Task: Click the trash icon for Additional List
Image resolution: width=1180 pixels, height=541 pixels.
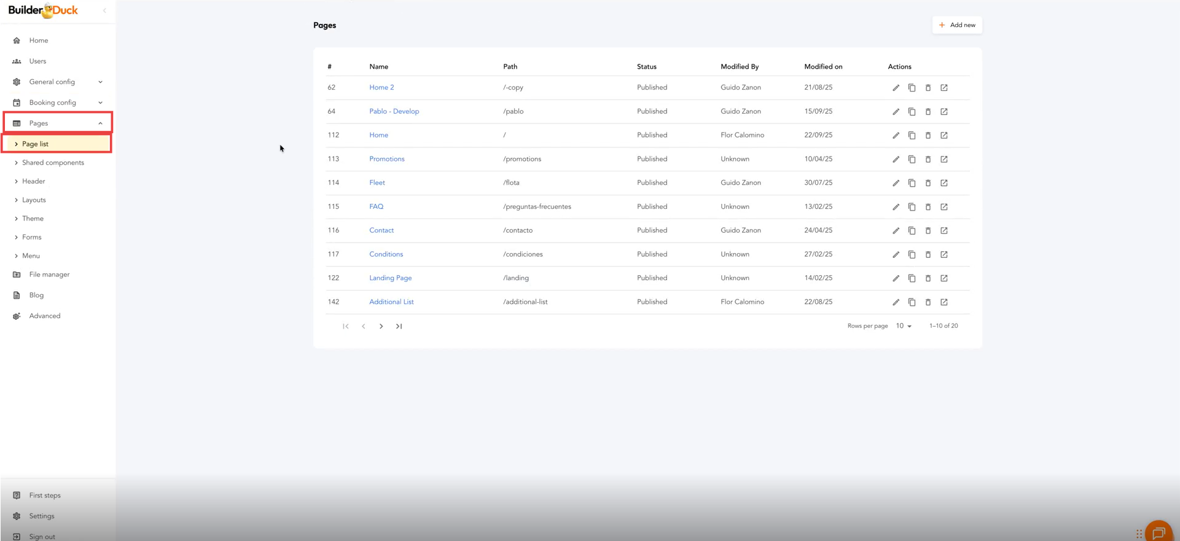Action: pos(928,302)
